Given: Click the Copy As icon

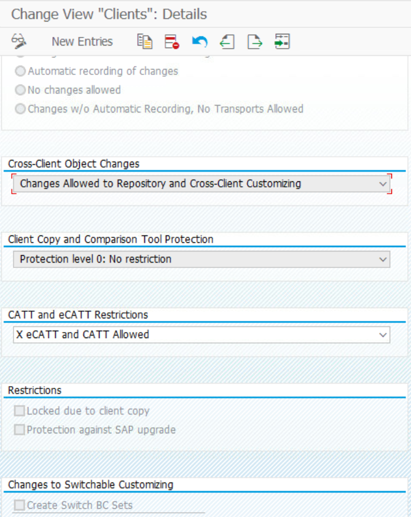Looking at the screenshot, I should [144, 41].
